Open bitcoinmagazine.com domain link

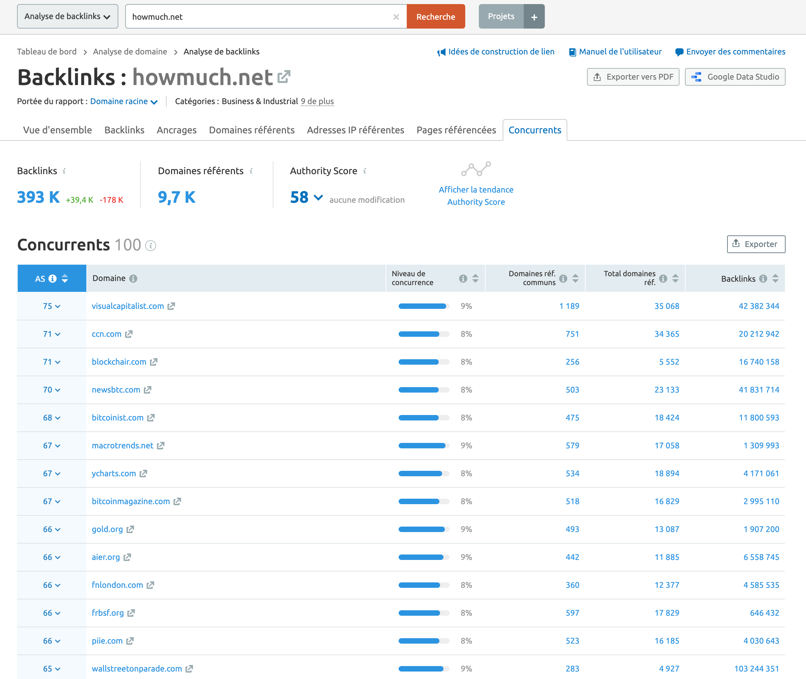click(x=131, y=501)
